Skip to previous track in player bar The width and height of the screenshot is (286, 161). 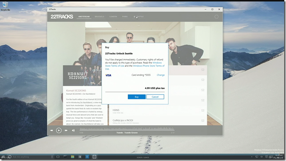tap(52, 130)
